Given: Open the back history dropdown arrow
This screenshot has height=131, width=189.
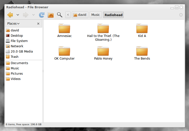Looking at the screenshot, I should click(18, 15).
